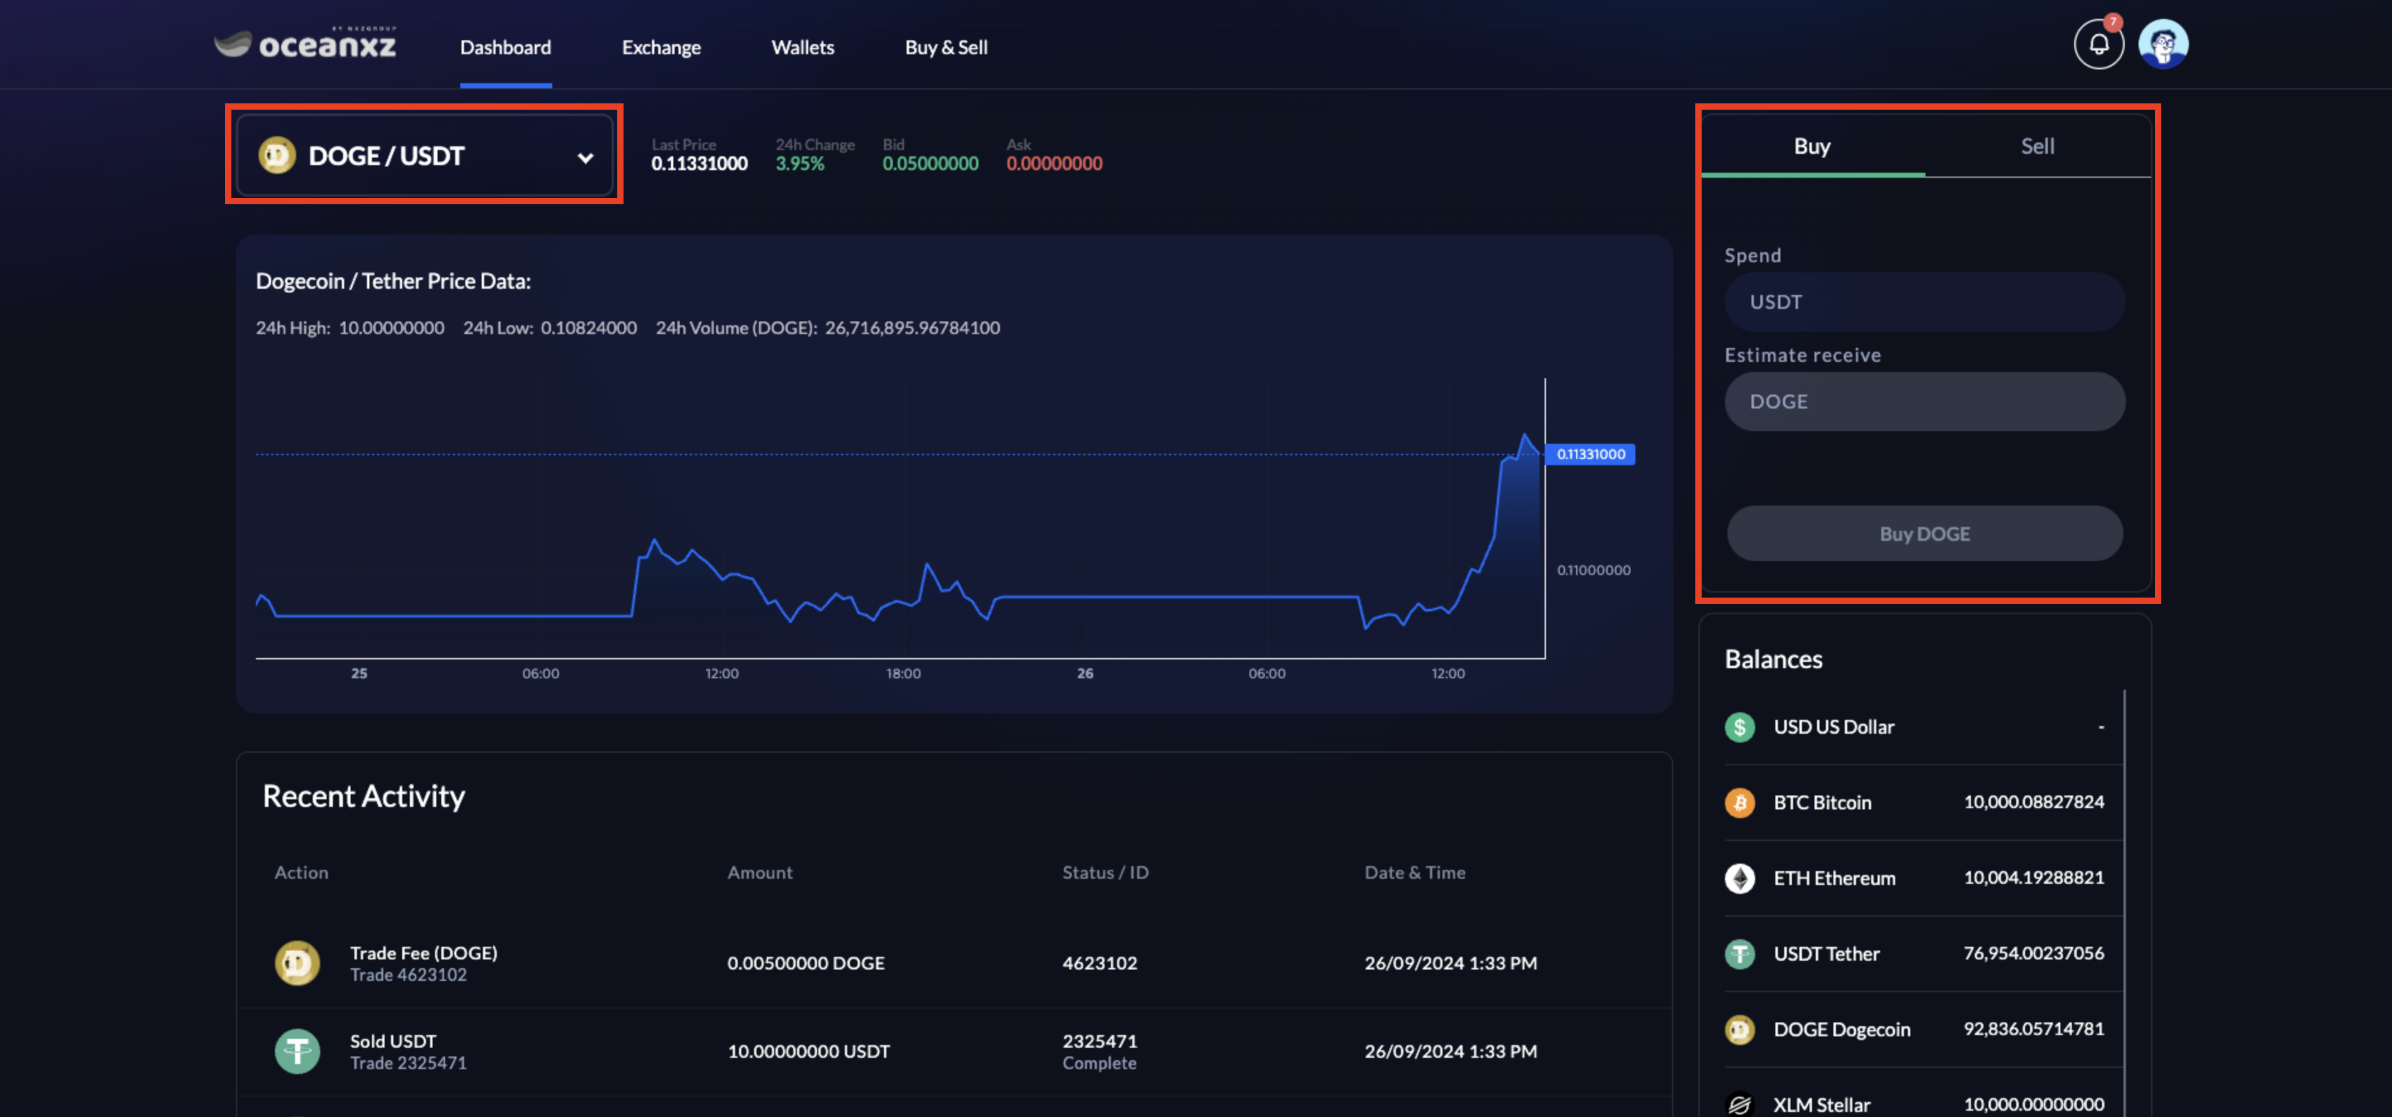Go to the Wallets page
The height and width of the screenshot is (1117, 2392).
click(x=803, y=47)
